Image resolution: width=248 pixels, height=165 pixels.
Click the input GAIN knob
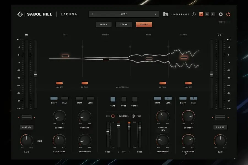[26, 141]
